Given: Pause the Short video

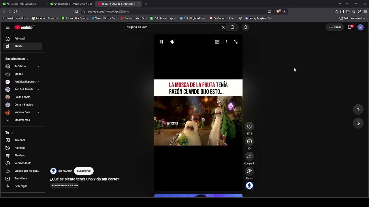Looking at the screenshot, I should click(x=162, y=42).
